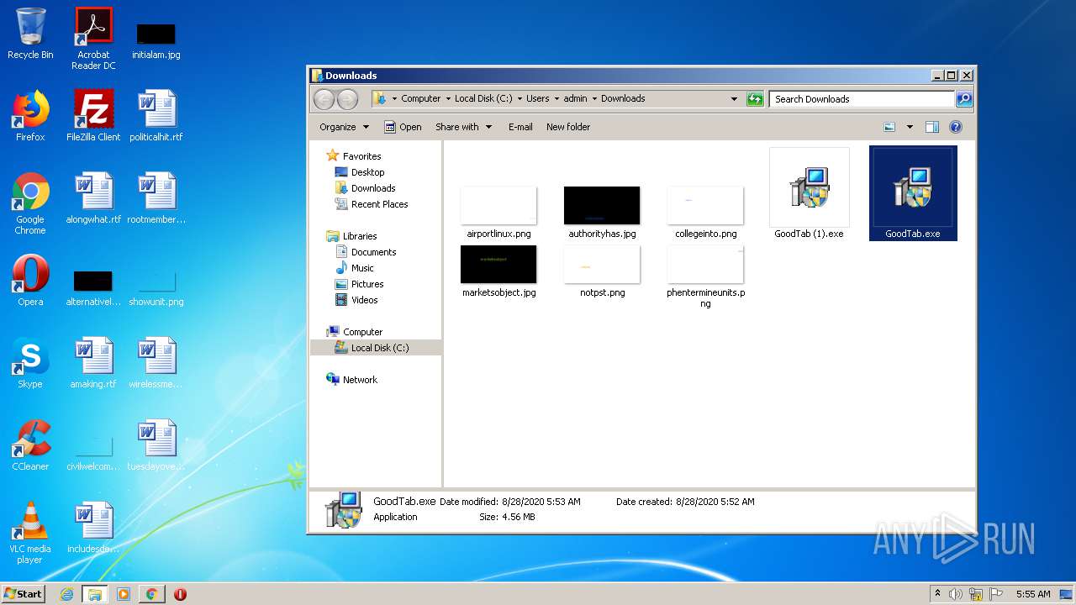
Task: Open VLC media player shortcut
Action: [x=30, y=533]
